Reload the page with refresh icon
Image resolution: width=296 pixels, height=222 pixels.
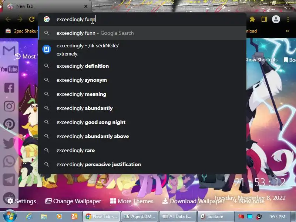pos(32,19)
